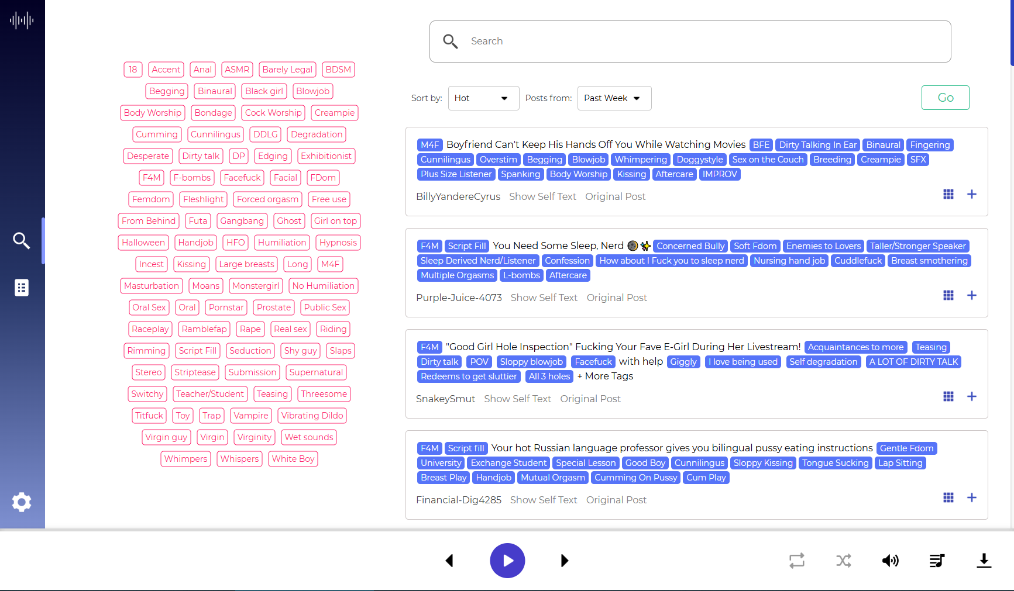Toggle the Long tag filter
The width and height of the screenshot is (1014, 591).
pyautogui.click(x=297, y=264)
